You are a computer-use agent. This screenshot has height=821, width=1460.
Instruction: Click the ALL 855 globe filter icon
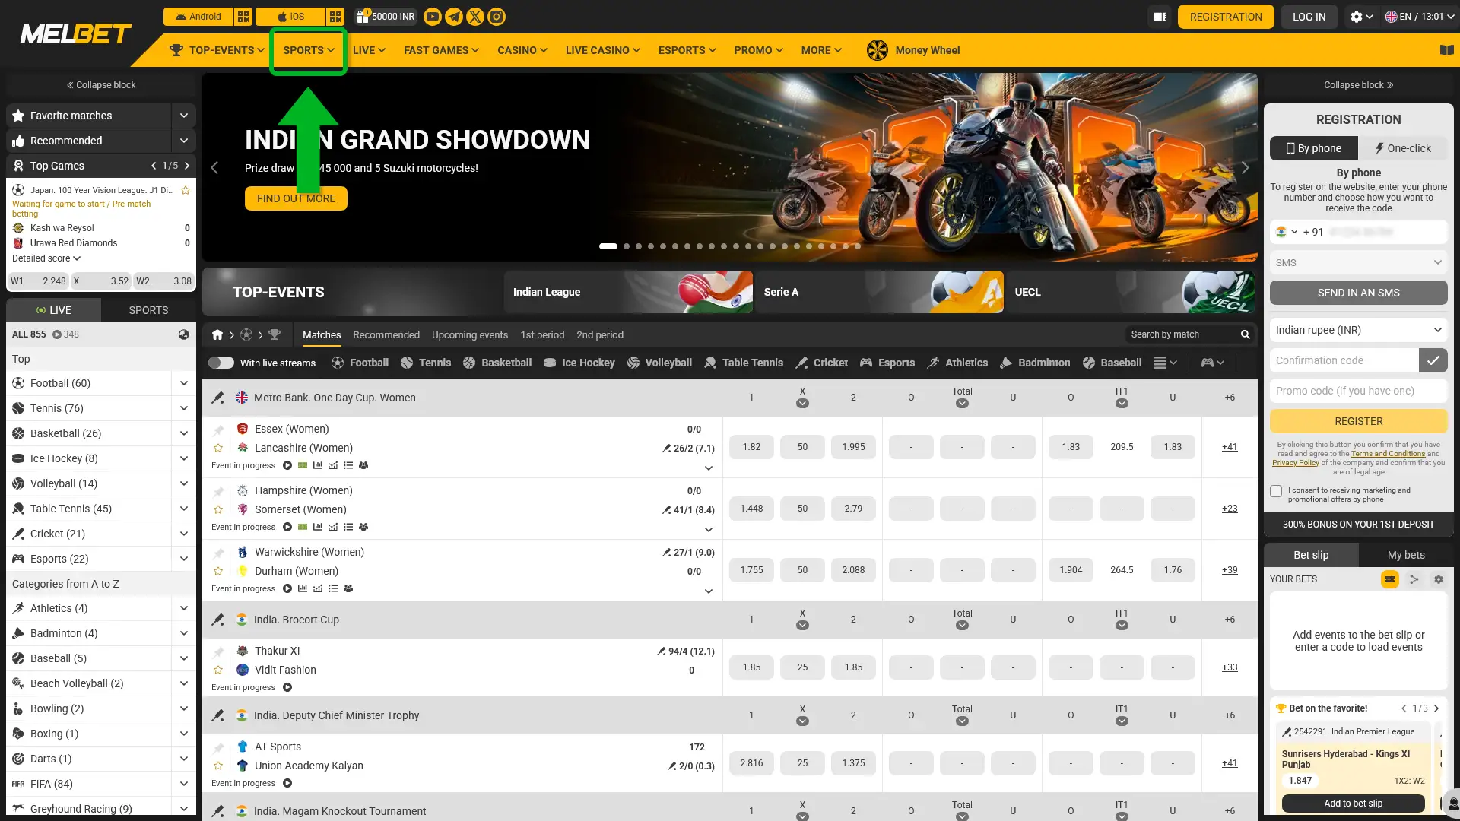[183, 334]
